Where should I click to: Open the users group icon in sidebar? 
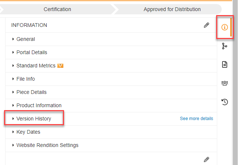224,83
